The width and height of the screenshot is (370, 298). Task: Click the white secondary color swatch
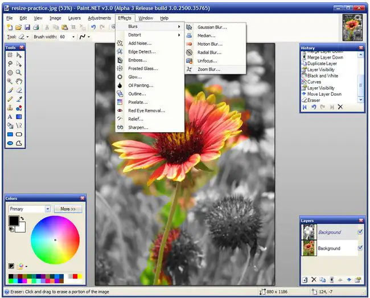(20, 227)
